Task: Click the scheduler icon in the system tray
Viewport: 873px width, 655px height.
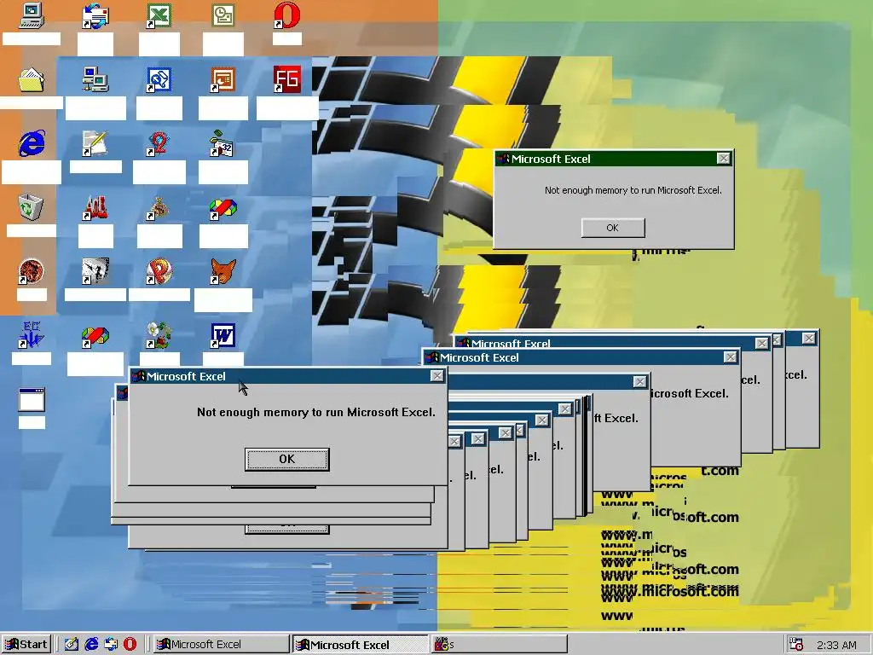Action: click(x=797, y=645)
